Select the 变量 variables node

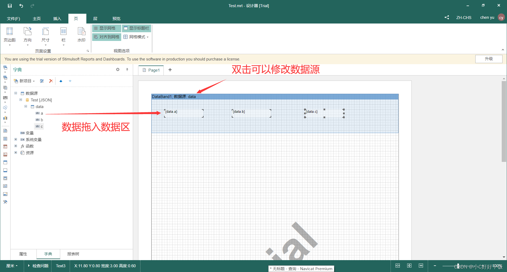click(27, 133)
